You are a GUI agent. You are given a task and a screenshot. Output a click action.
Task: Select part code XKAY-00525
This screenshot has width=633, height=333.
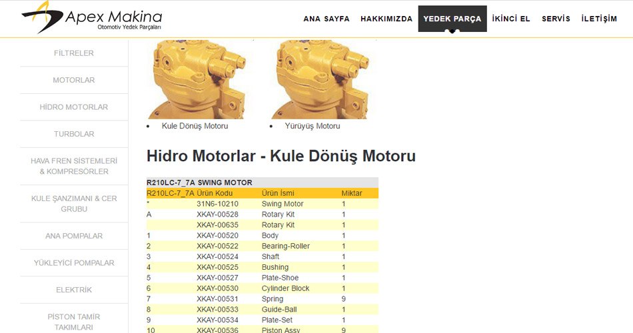click(218, 267)
